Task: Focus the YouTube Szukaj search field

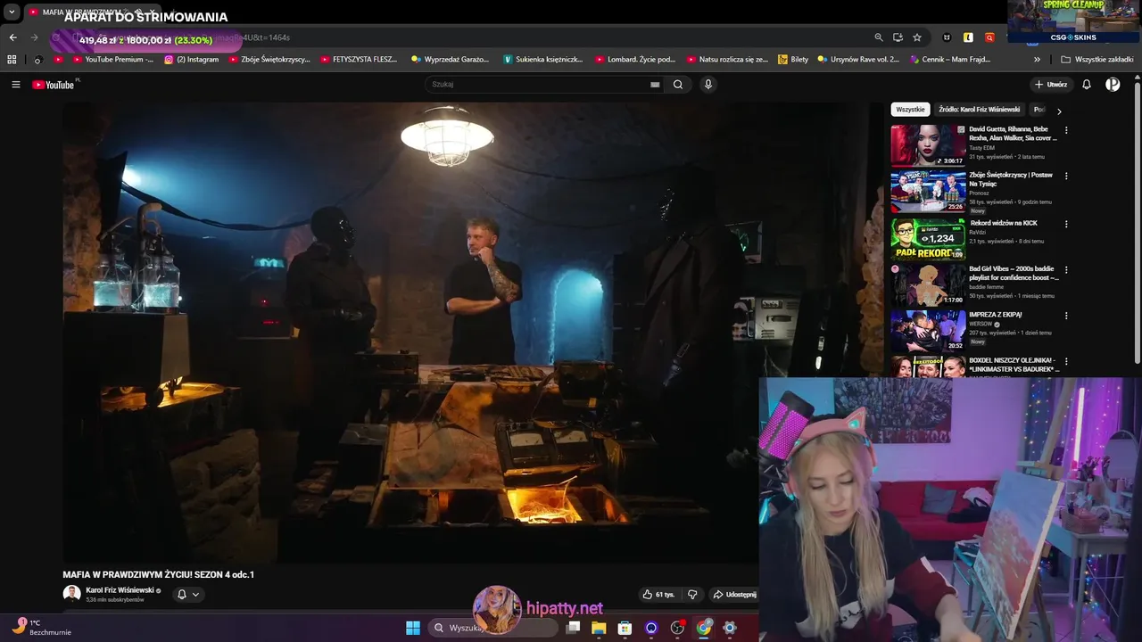Action: [537, 85]
